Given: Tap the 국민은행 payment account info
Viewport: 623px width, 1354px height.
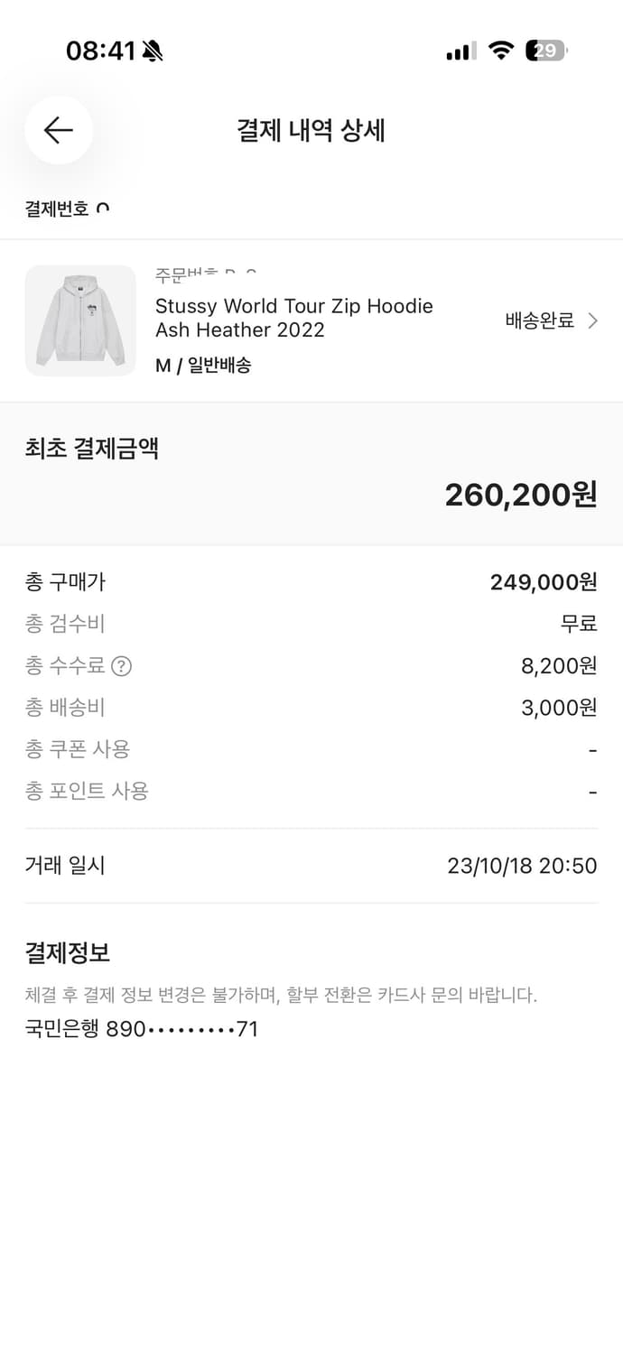Looking at the screenshot, I should click(x=140, y=1028).
